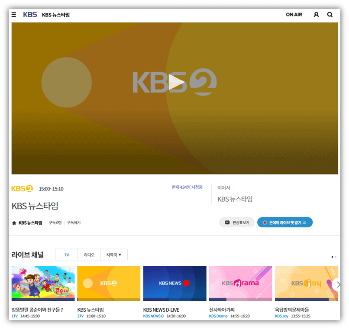Click the 현재 434명 시청중 viewer count
The width and height of the screenshot is (349, 329).
(x=187, y=186)
